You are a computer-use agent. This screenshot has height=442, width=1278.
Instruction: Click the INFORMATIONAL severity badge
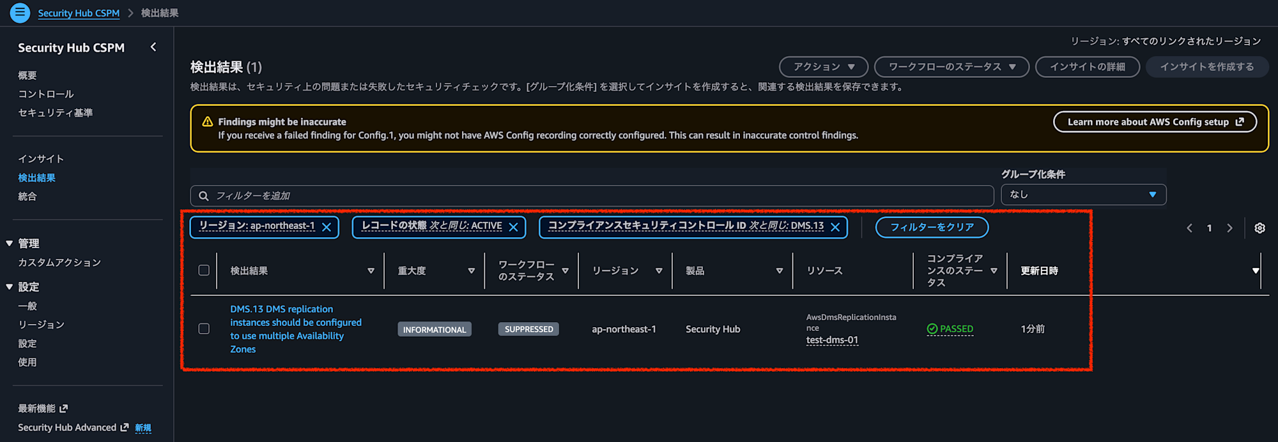[x=435, y=329]
